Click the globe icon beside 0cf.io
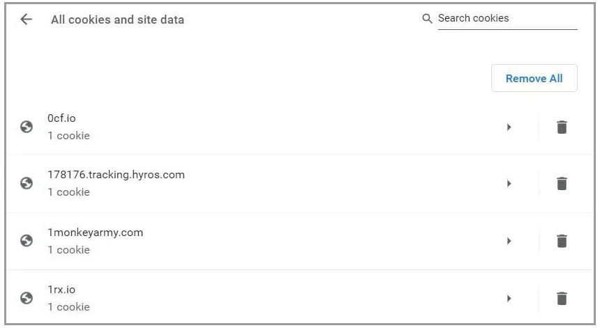The width and height of the screenshot is (600, 328). (27, 127)
